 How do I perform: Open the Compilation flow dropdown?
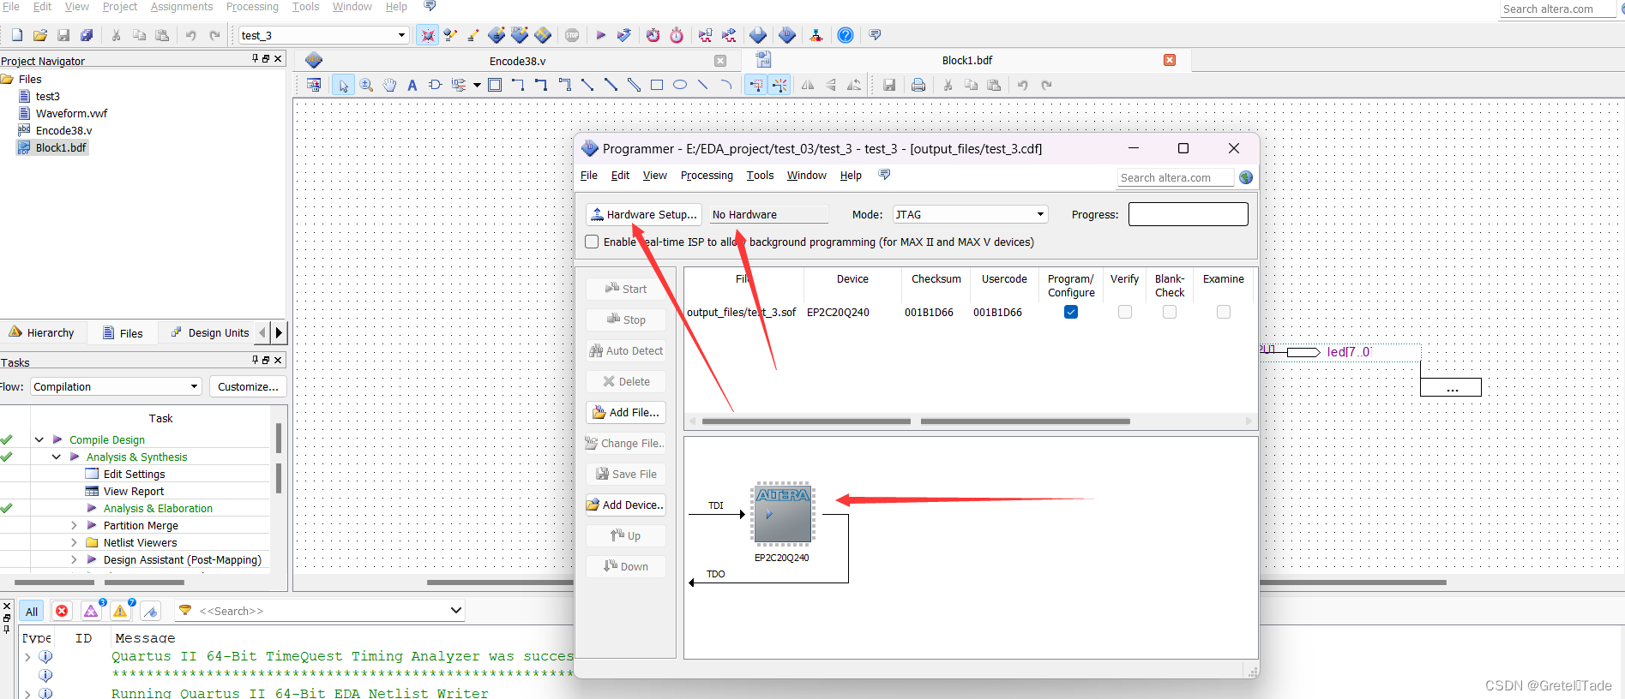pyautogui.click(x=194, y=386)
